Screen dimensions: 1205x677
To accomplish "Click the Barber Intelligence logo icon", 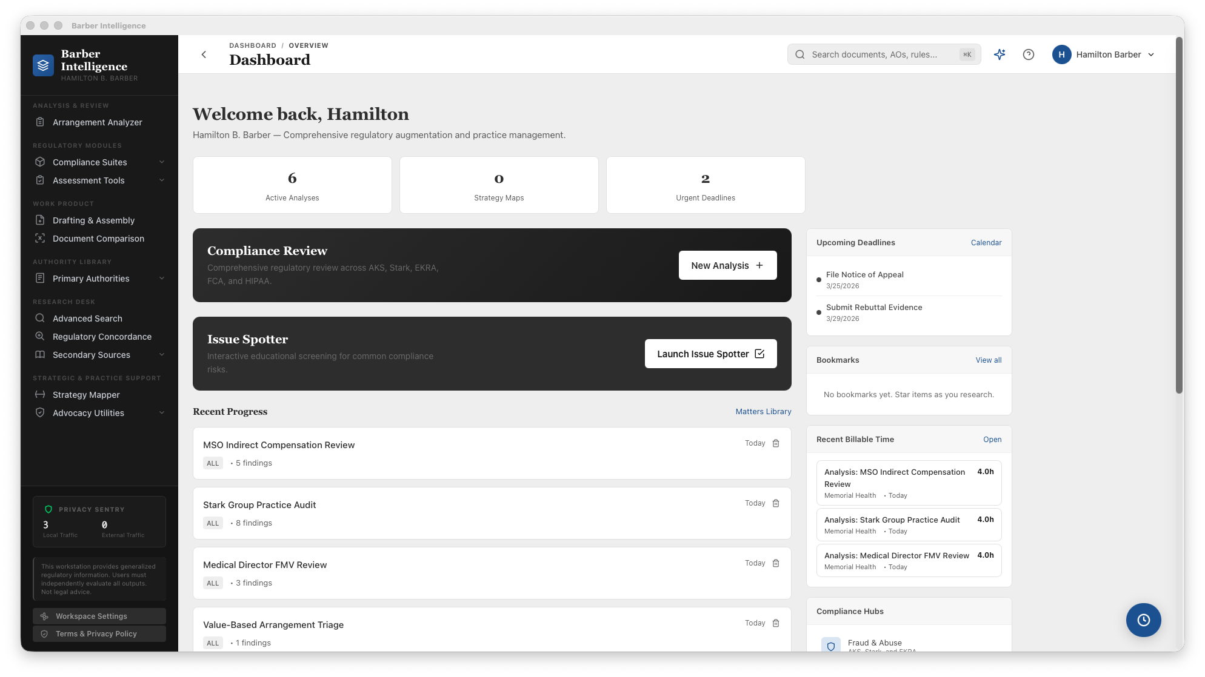I will [43, 65].
